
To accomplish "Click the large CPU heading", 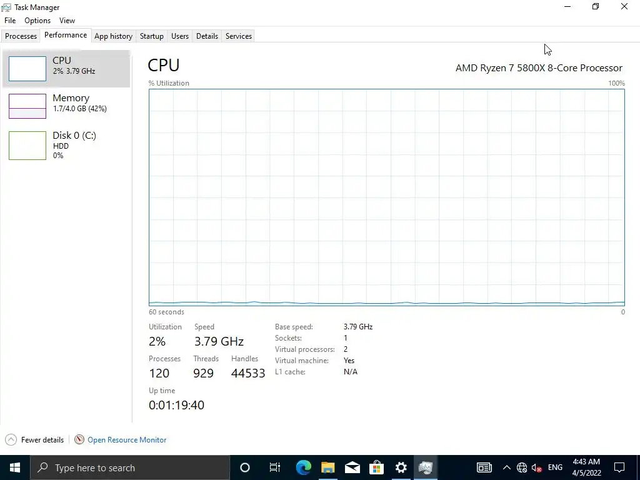I will [163, 65].
